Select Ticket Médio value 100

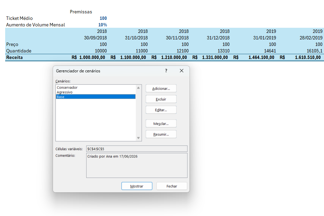click(103, 18)
